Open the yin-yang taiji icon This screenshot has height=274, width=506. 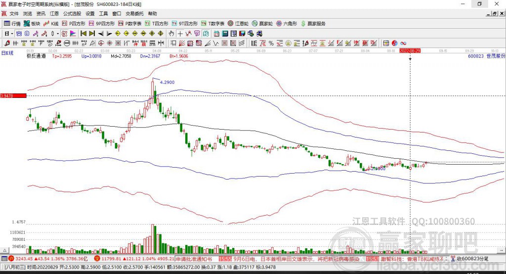point(395,44)
